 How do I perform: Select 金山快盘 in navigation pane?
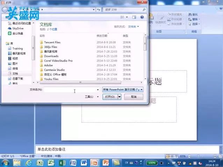[x=17, y=34]
